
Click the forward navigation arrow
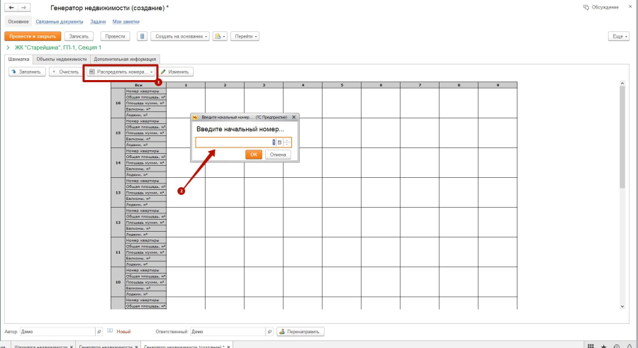click(x=24, y=7)
